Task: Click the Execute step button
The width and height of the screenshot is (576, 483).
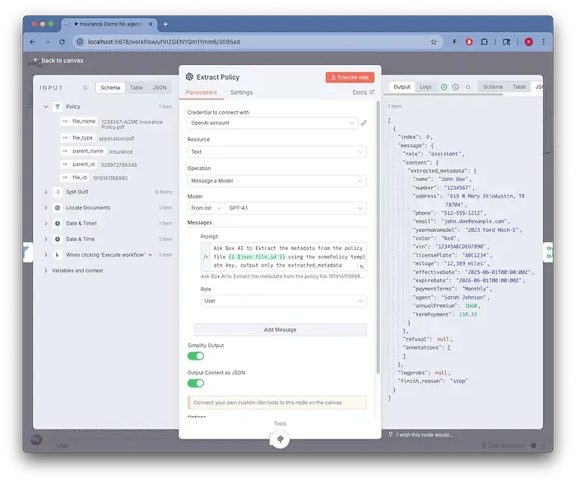Action: click(x=350, y=77)
